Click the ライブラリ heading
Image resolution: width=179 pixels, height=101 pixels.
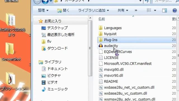tap(53, 62)
